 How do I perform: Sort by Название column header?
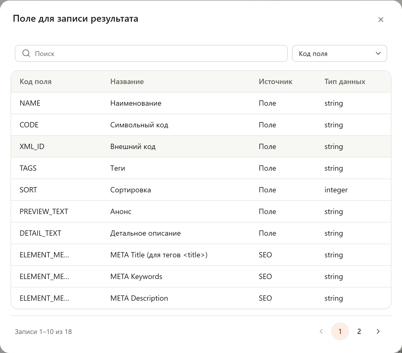coord(127,81)
